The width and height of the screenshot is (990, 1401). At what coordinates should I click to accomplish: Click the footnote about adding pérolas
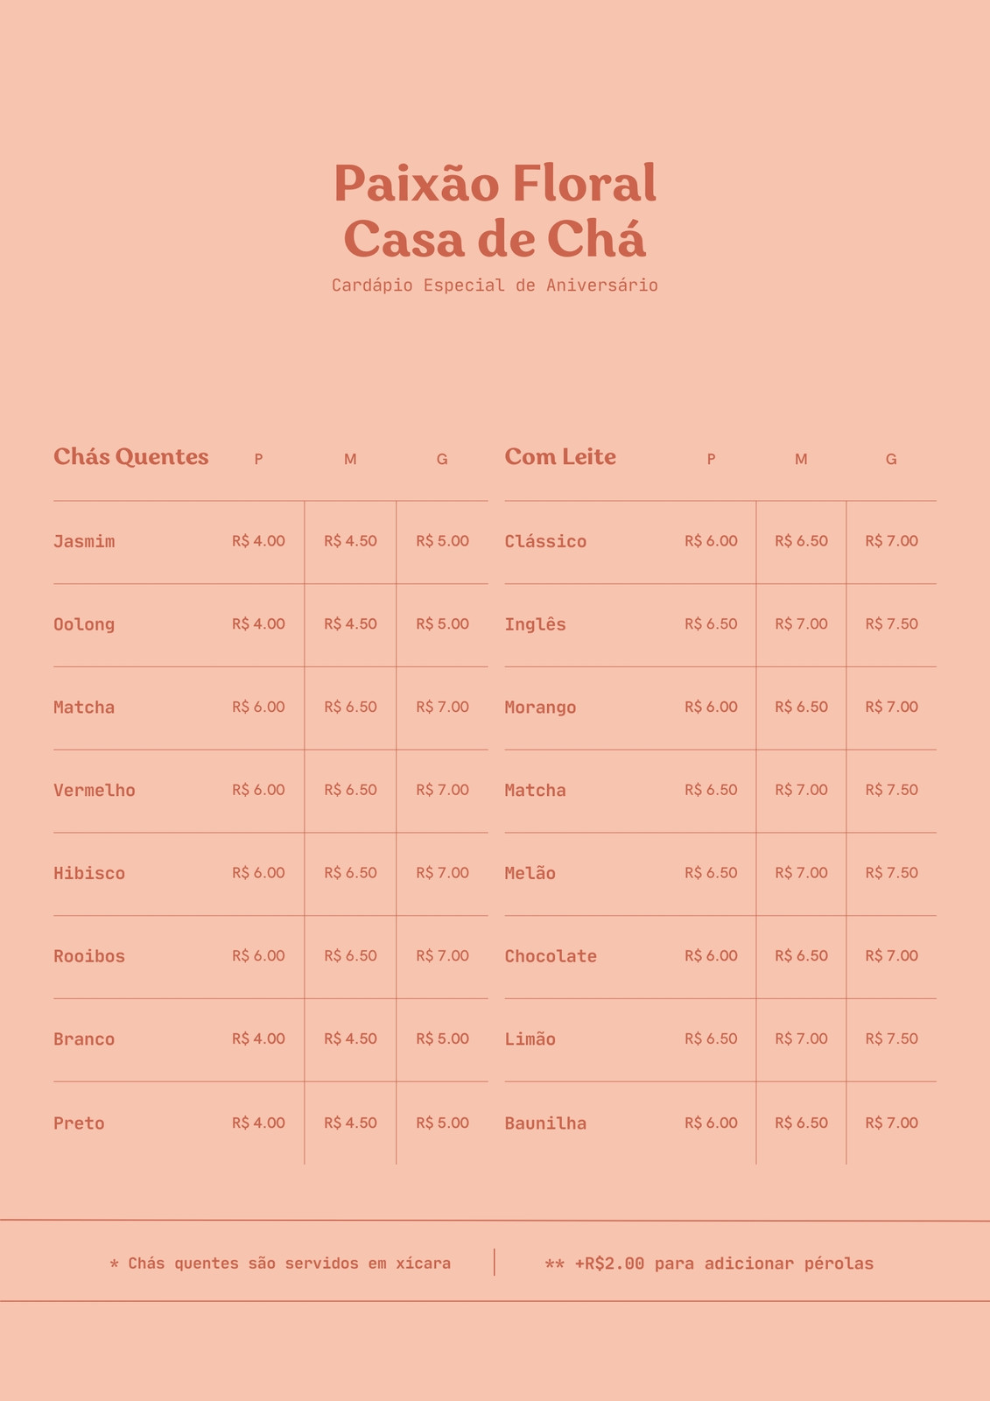[709, 1264]
